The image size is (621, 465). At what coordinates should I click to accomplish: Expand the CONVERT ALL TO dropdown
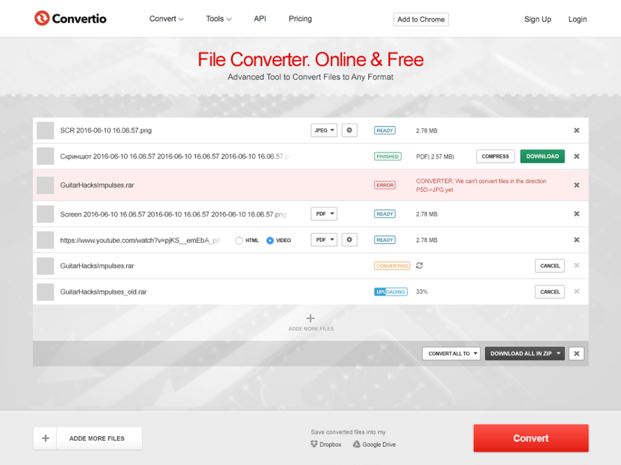tap(451, 353)
